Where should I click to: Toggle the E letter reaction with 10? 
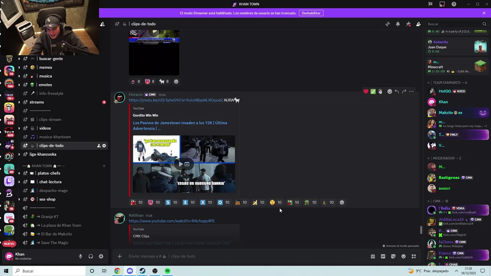pyautogui.click(x=189, y=202)
